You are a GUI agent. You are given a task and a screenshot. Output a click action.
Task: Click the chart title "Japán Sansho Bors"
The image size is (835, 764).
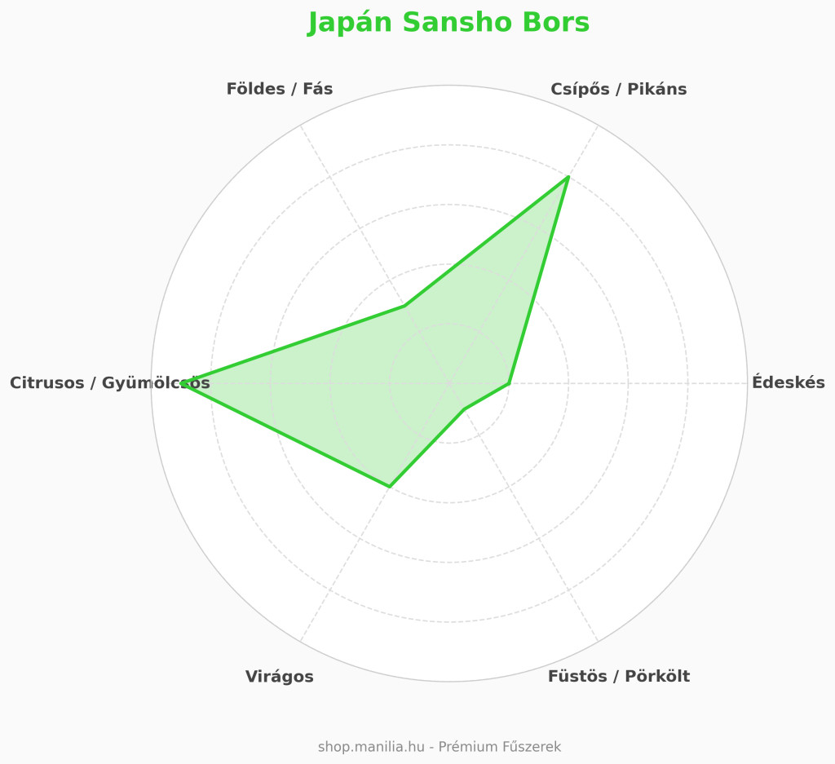coord(448,23)
